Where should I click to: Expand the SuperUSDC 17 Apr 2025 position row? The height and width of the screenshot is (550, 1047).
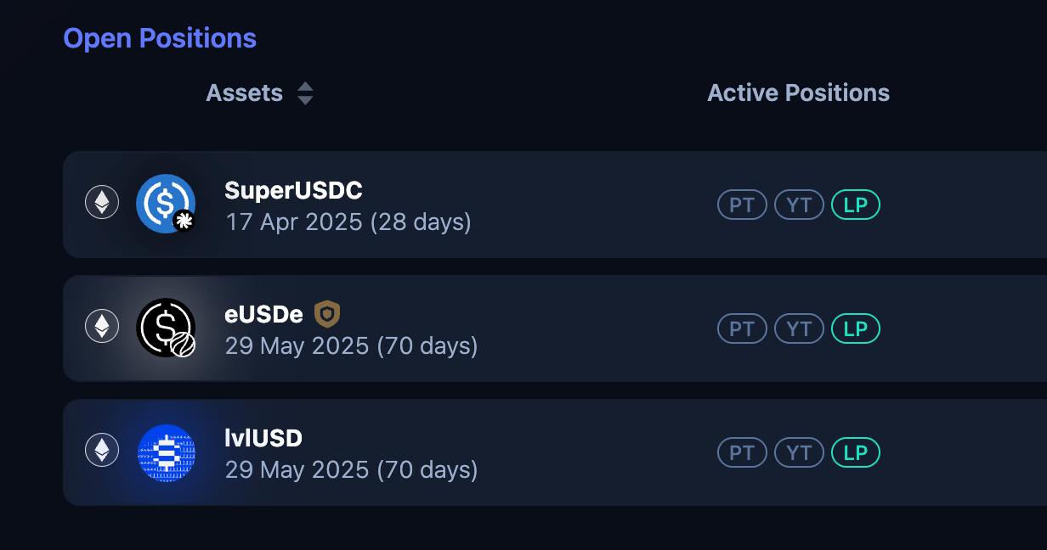[555, 205]
